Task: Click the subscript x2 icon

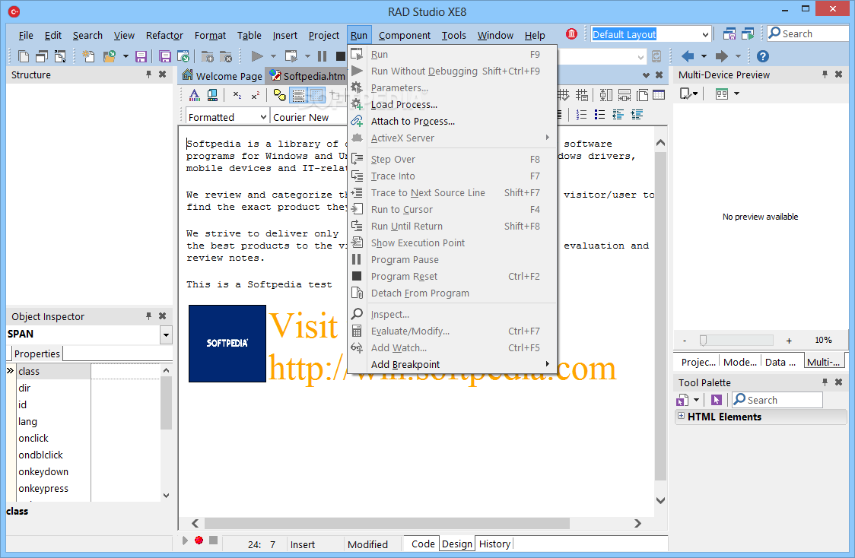Action: click(237, 95)
